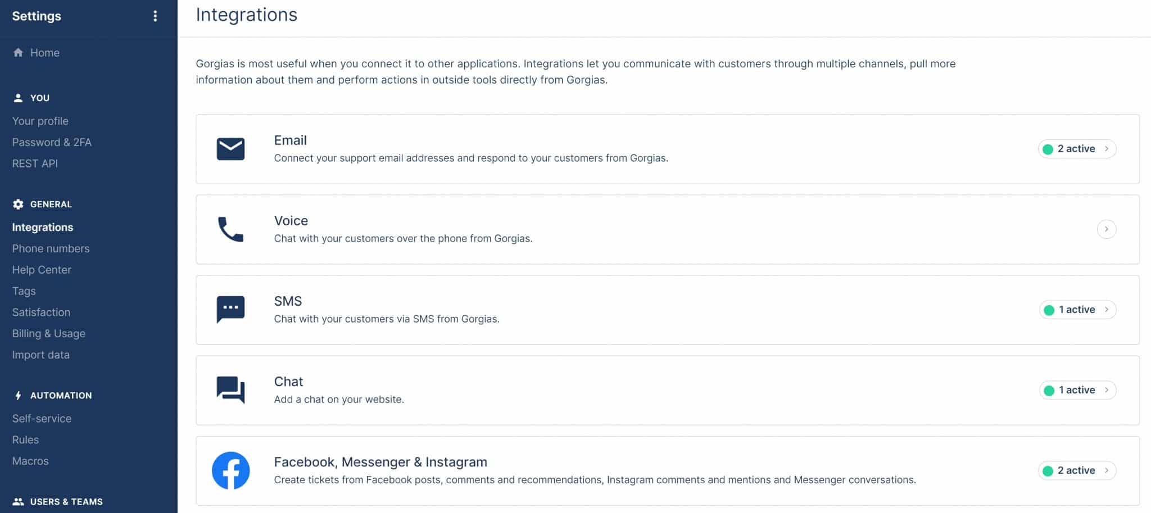Open SMS's 1 active badge
This screenshot has width=1151, height=513.
[x=1077, y=310]
